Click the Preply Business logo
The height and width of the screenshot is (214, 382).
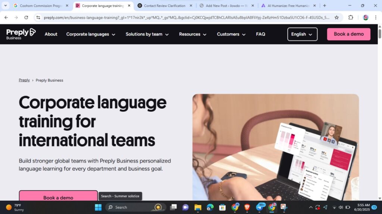(21, 34)
